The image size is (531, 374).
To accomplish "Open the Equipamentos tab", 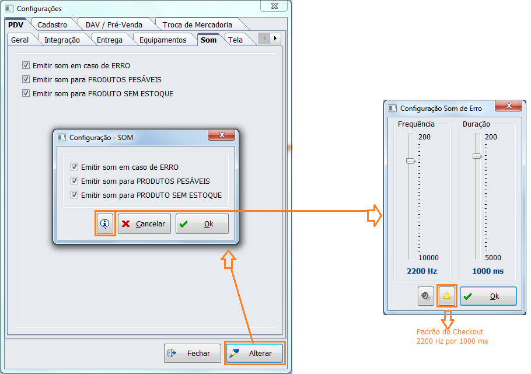I will (163, 40).
